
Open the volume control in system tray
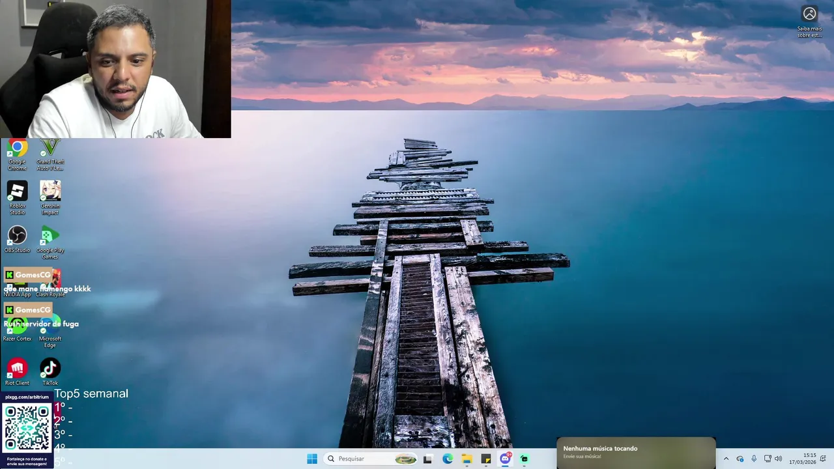[779, 459]
